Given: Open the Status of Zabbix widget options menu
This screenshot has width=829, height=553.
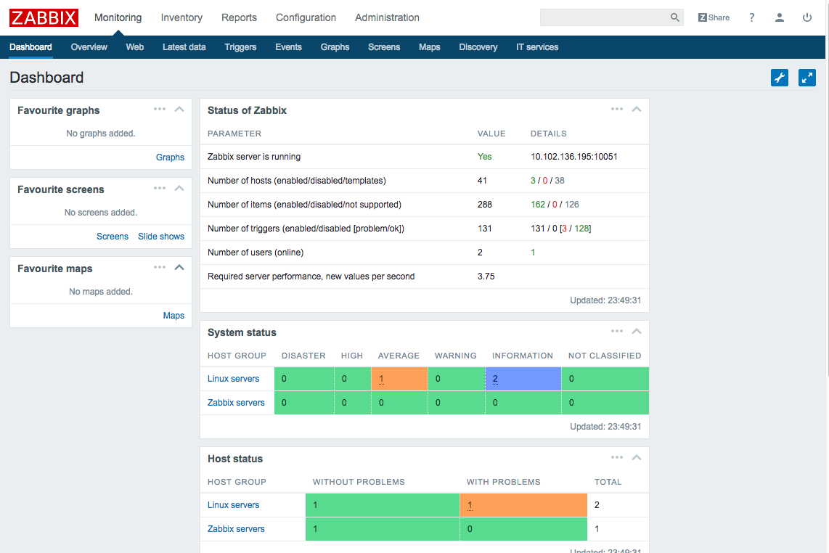Looking at the screenshot, I should coord(617,109).
